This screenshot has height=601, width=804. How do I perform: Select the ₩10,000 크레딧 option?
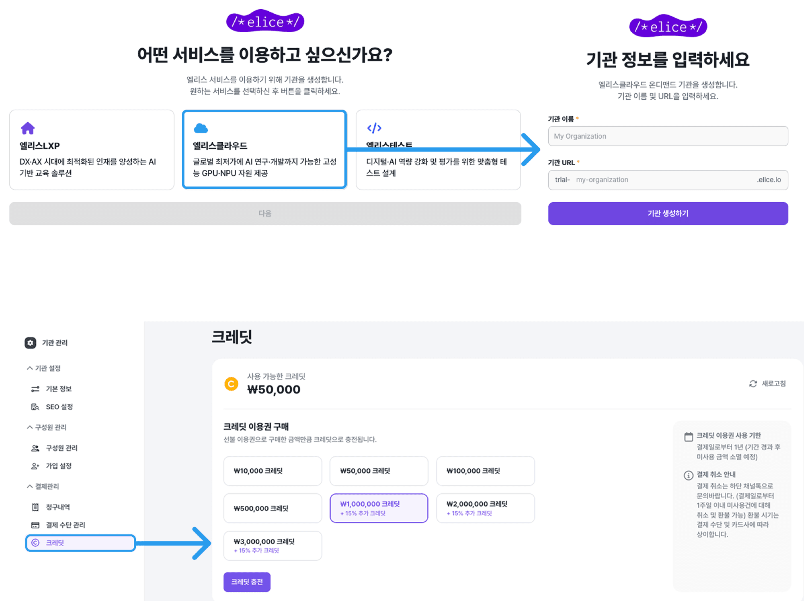(272, 471)
